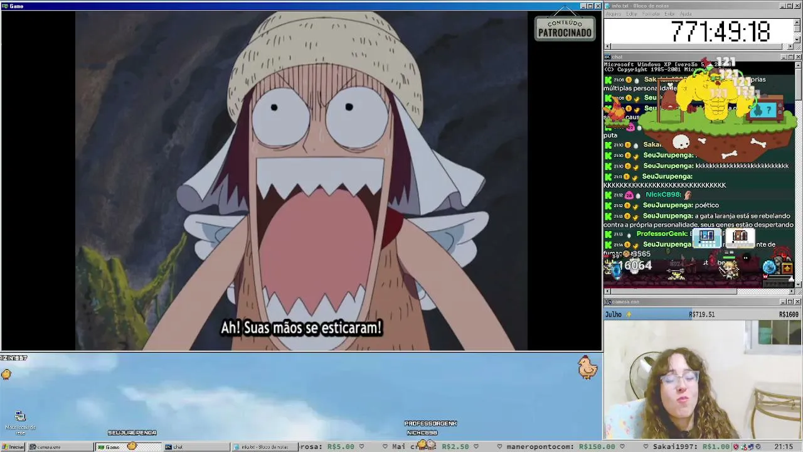
Task: Minimize the camera.exe window
Action: tap(783, 302)
